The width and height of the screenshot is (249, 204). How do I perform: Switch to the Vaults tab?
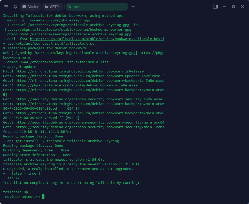30,7
